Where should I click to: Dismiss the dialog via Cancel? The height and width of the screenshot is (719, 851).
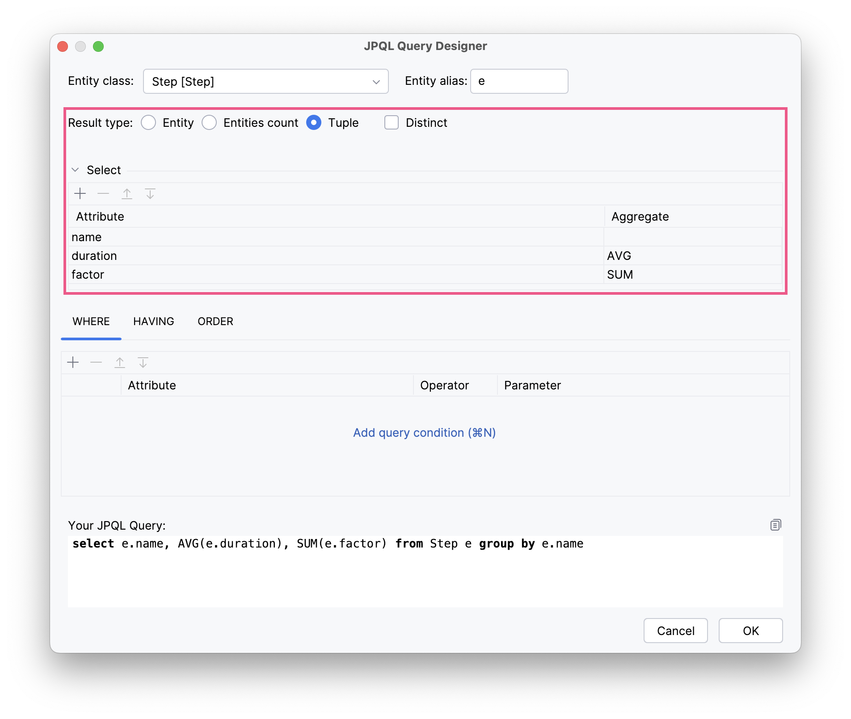click(x=675, y=631)
